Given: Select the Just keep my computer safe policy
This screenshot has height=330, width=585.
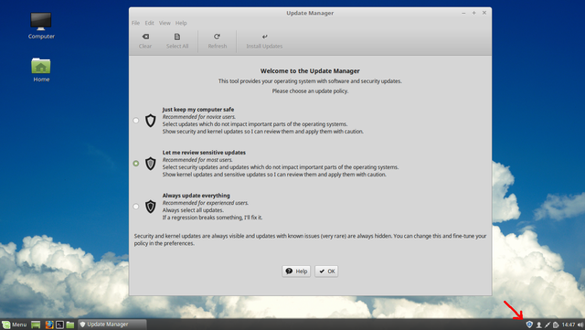Looking at the screenshot, I should point(136,121).
